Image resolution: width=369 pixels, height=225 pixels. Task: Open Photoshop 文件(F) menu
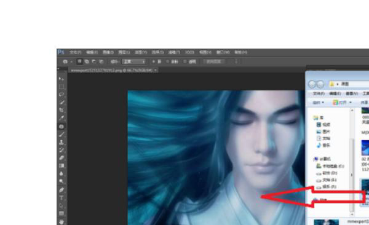76,52
